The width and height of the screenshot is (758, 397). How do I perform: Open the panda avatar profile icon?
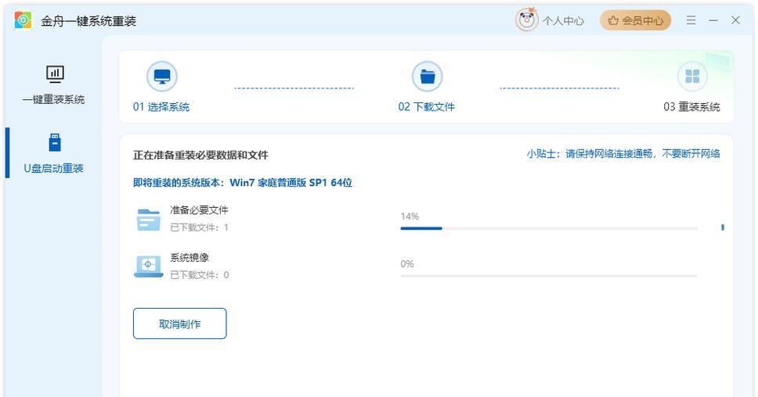526,20
